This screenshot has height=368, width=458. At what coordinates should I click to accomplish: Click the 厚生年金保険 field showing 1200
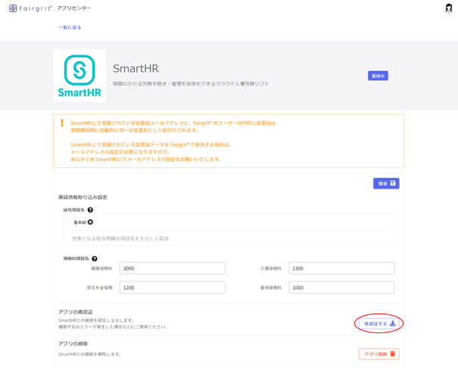point(172,288)
